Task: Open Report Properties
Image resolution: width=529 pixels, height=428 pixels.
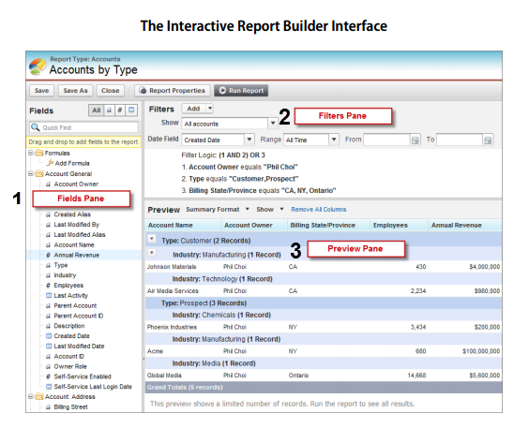Action: (173, 91)
